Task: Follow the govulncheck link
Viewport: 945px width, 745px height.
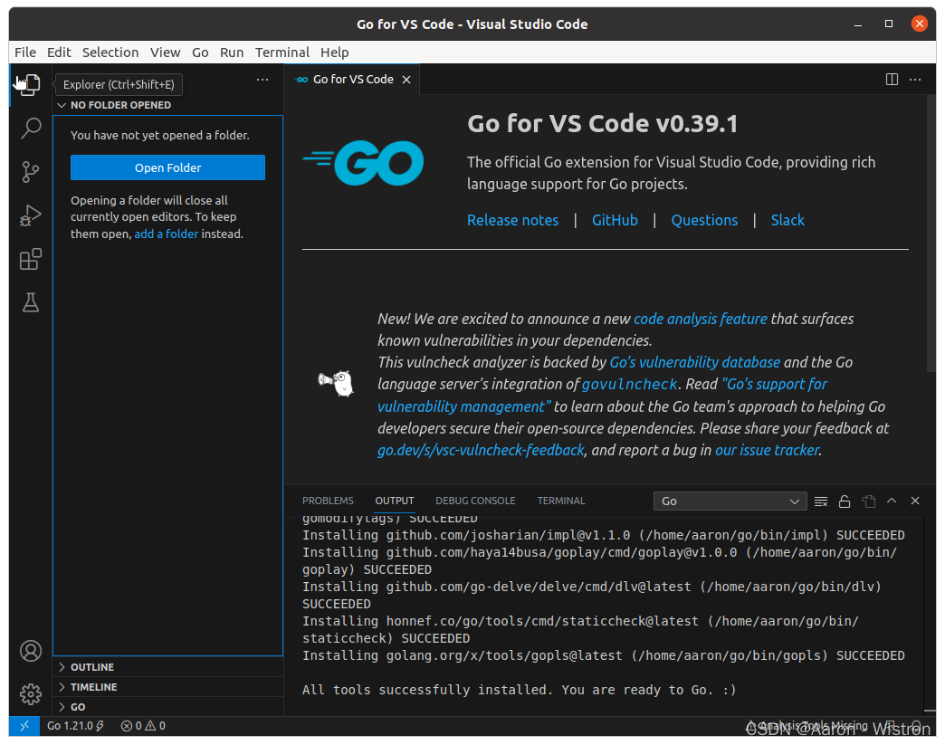Action: (x=630, y=385)
